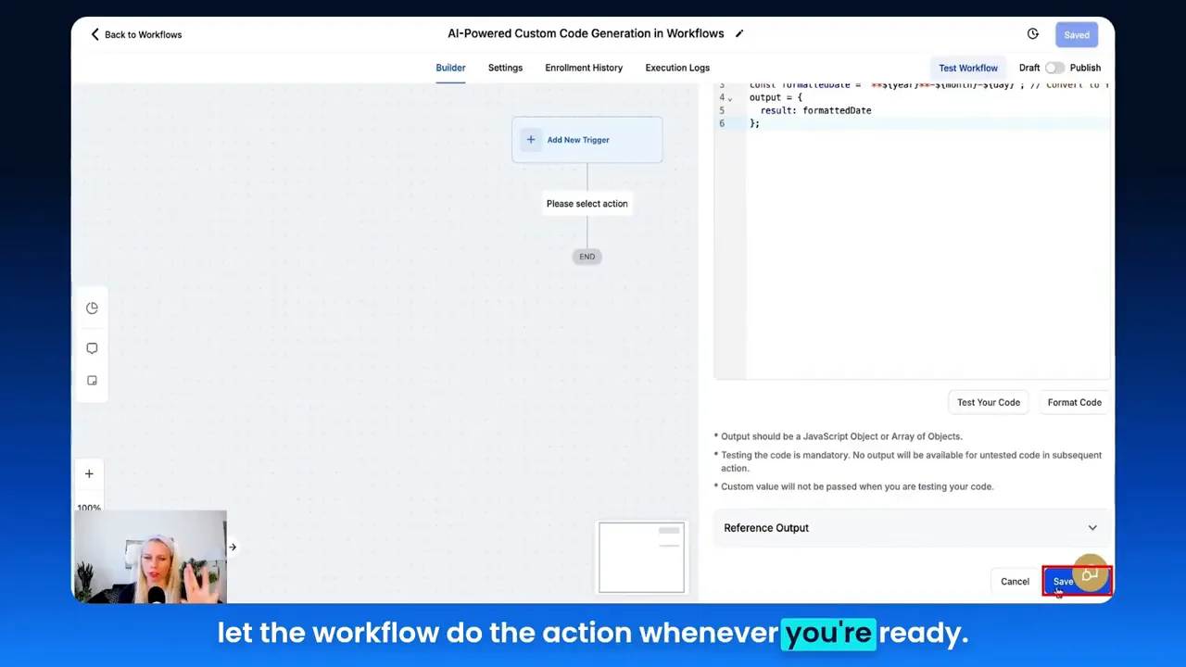This screenshot has width=1186, height=667.
Task: Click the Format Code button
Action: 1075,403
